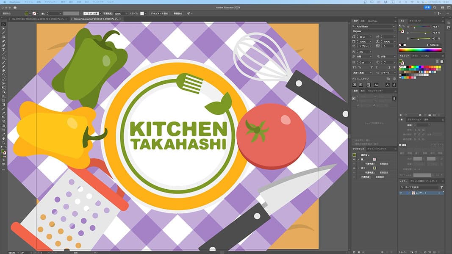Open the Arial Black font family dropdown
452x254 pixels.
point(394,26)
